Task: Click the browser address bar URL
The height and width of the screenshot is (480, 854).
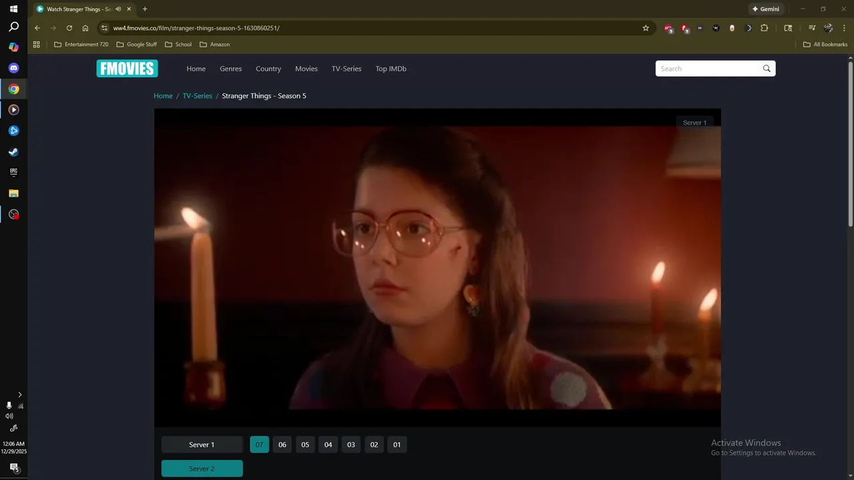Action: 196,28
